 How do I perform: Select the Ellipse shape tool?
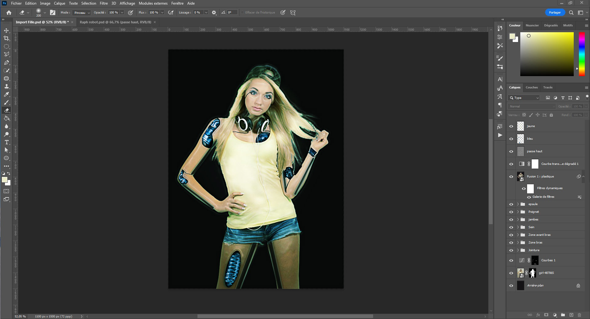6,158
